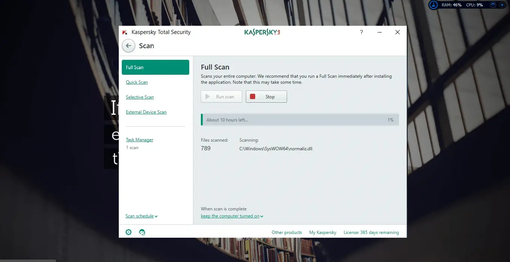Viewport: 510px width, 262px height.
Task: Click the scan progress bar
Action: click(300, 120)
